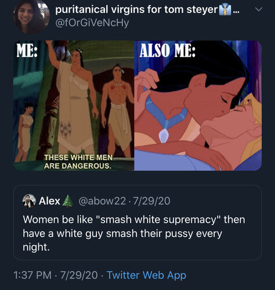Open the left 'ME:' meme image
Screen dimensions: 275x290
[x=74, y=106]
